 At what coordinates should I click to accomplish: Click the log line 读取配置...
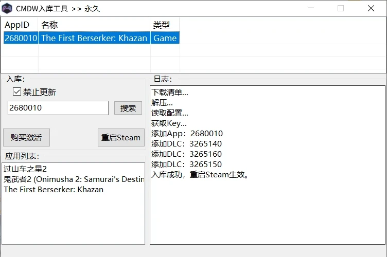coord(170,113)
